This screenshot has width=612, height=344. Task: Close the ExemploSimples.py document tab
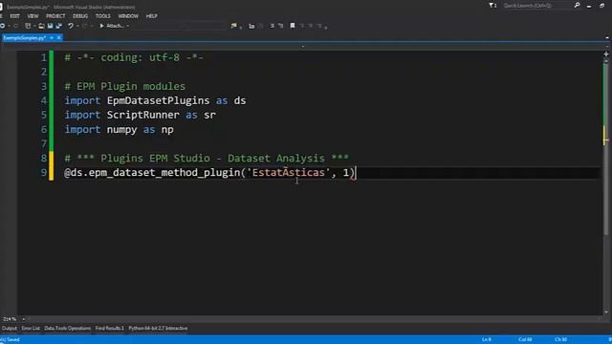coord(59,38)
